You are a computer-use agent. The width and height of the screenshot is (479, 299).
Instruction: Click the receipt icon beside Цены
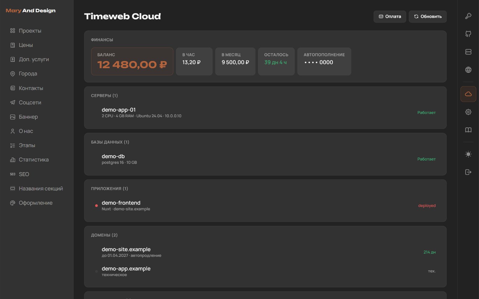coord(13,45)
